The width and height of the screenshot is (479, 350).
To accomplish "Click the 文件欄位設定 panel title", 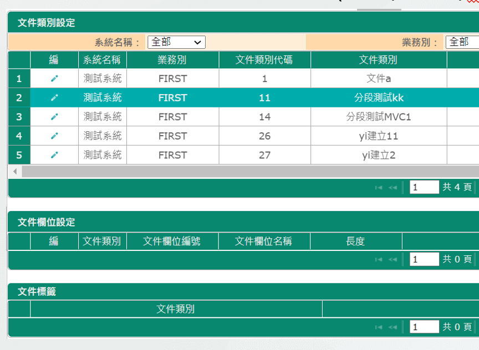I will (47, 222).
